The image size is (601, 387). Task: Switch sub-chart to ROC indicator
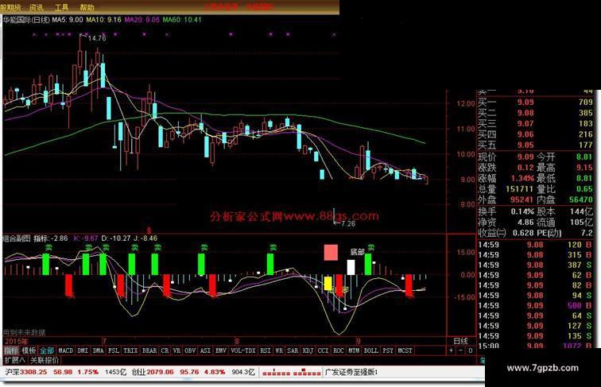(339, 350)
